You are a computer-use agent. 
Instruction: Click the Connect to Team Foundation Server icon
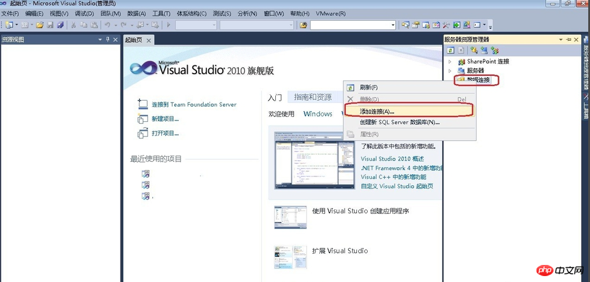142,104
